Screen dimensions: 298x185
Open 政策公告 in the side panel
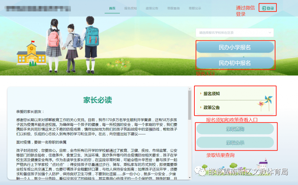click(212, 108)
